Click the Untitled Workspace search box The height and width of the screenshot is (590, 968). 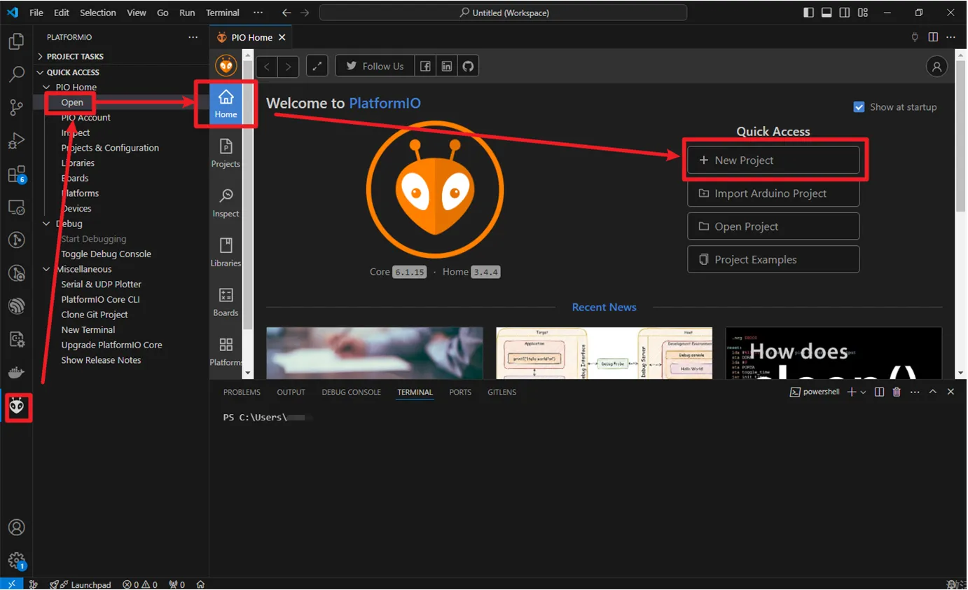[503, 13]
